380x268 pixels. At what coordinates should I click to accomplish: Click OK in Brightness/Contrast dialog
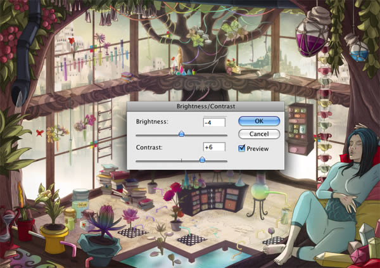click(259, 121)
